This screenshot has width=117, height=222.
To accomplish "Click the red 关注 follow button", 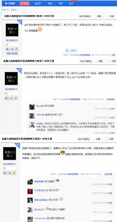I will point(24,3).
